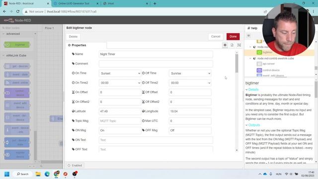Viewport: 318px width, 179px height.
Task: Edit the Latitude value 47.49
Action: pyautogui.click(x=120, y=111)
